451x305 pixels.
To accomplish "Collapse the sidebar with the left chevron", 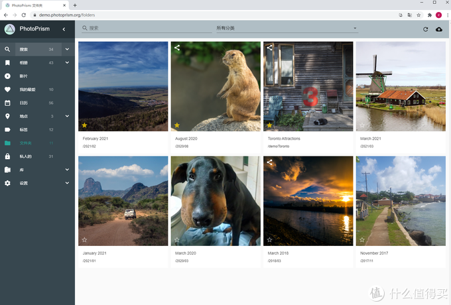I will [64, 29].
